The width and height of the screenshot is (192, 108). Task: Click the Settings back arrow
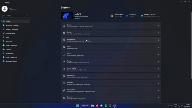[x=2, y=2]
